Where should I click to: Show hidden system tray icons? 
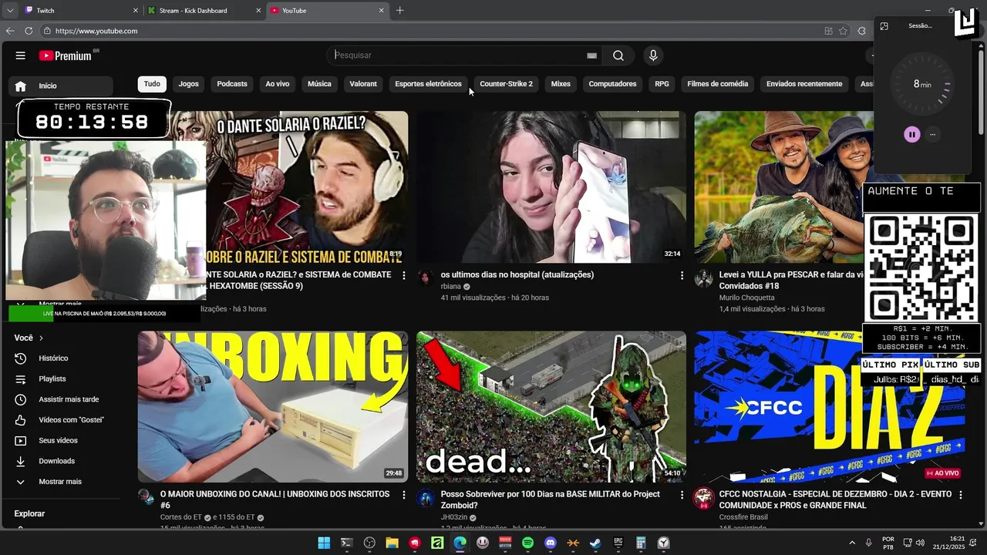click(852, 543)
